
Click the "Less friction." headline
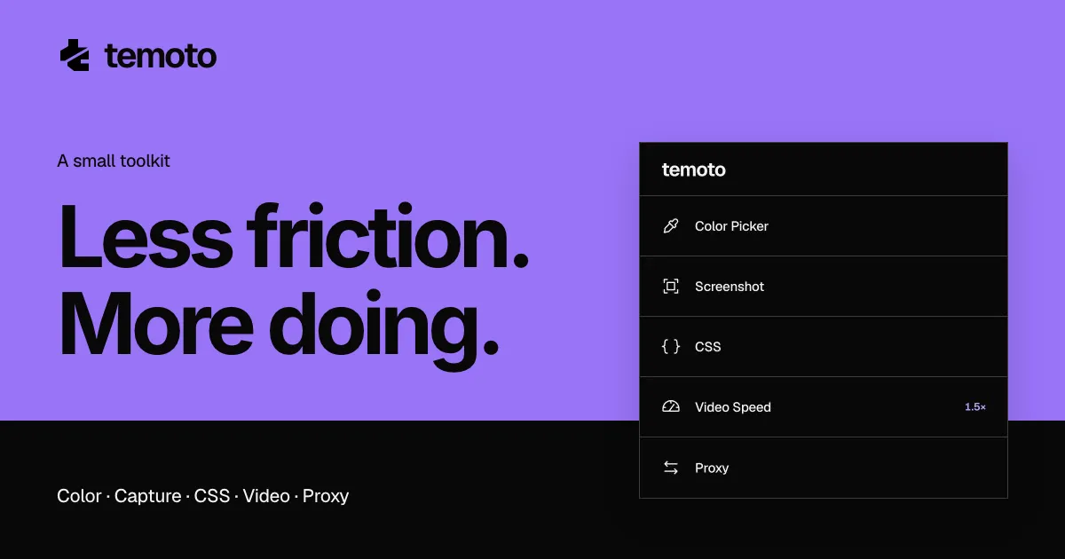294,236
